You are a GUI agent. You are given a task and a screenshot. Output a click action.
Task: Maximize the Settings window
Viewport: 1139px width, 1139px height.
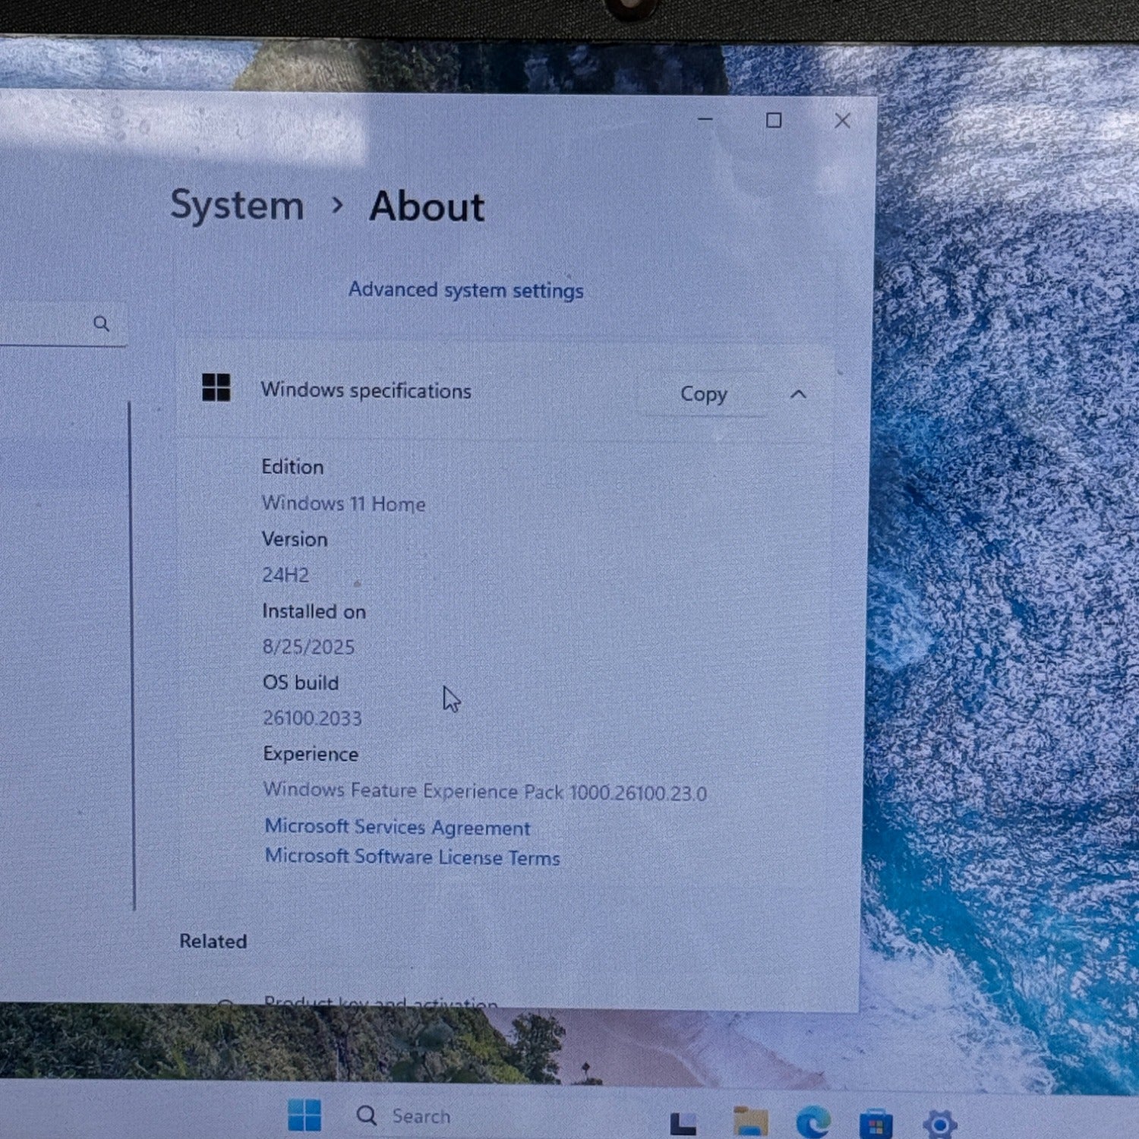(774, 120)
